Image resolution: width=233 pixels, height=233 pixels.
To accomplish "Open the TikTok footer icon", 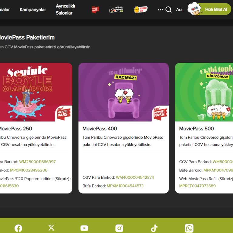I will tap(154, 228).
